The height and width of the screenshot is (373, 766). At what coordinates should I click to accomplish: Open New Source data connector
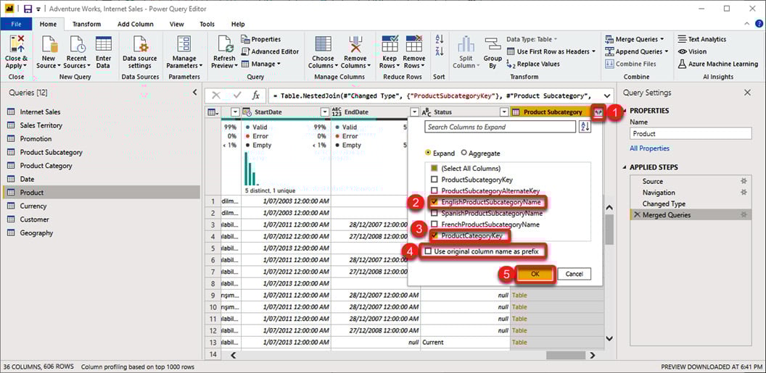(49, 45)
